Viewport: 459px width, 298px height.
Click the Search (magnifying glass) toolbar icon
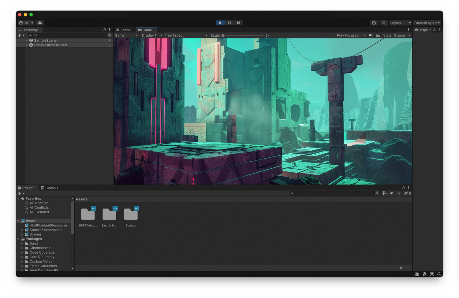384,23
